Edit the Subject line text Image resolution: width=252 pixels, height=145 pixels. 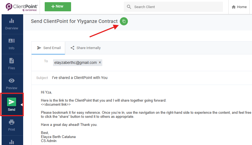coord(79,78)
